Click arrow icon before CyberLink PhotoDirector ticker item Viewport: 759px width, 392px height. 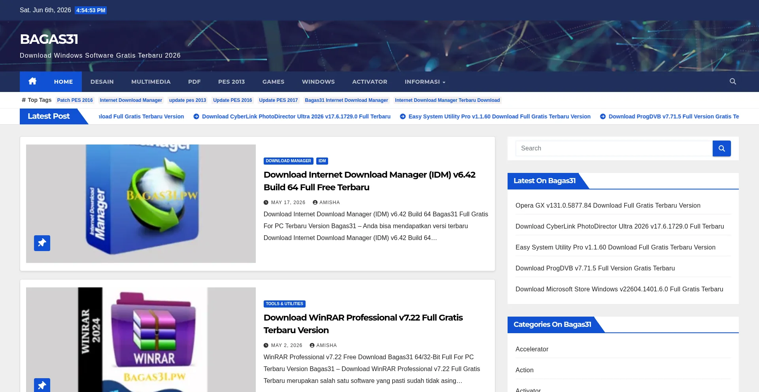tap(196, 116)
